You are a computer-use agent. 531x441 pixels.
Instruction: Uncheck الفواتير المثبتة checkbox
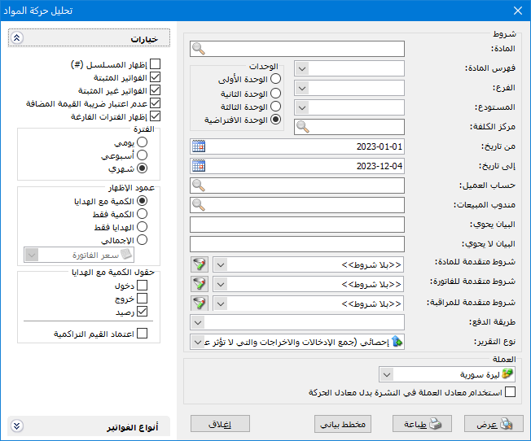click(x=155, y=77)
